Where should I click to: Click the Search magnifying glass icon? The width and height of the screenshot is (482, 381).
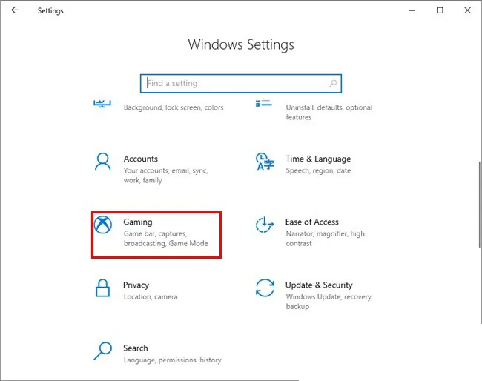click(x=102, y=351)
